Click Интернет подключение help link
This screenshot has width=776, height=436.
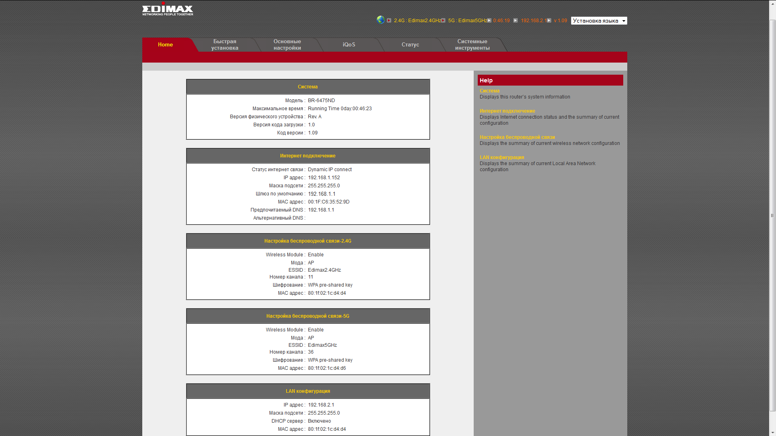507,111
